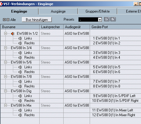Image resolution: width=141 pixels, height=124 pixels.
Task: Click the Busname column header
Action: click(20, 27)
